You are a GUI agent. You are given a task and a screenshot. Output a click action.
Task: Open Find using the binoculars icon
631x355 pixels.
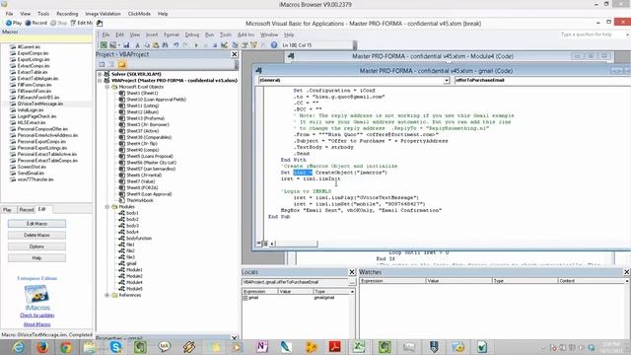[165, 45]
